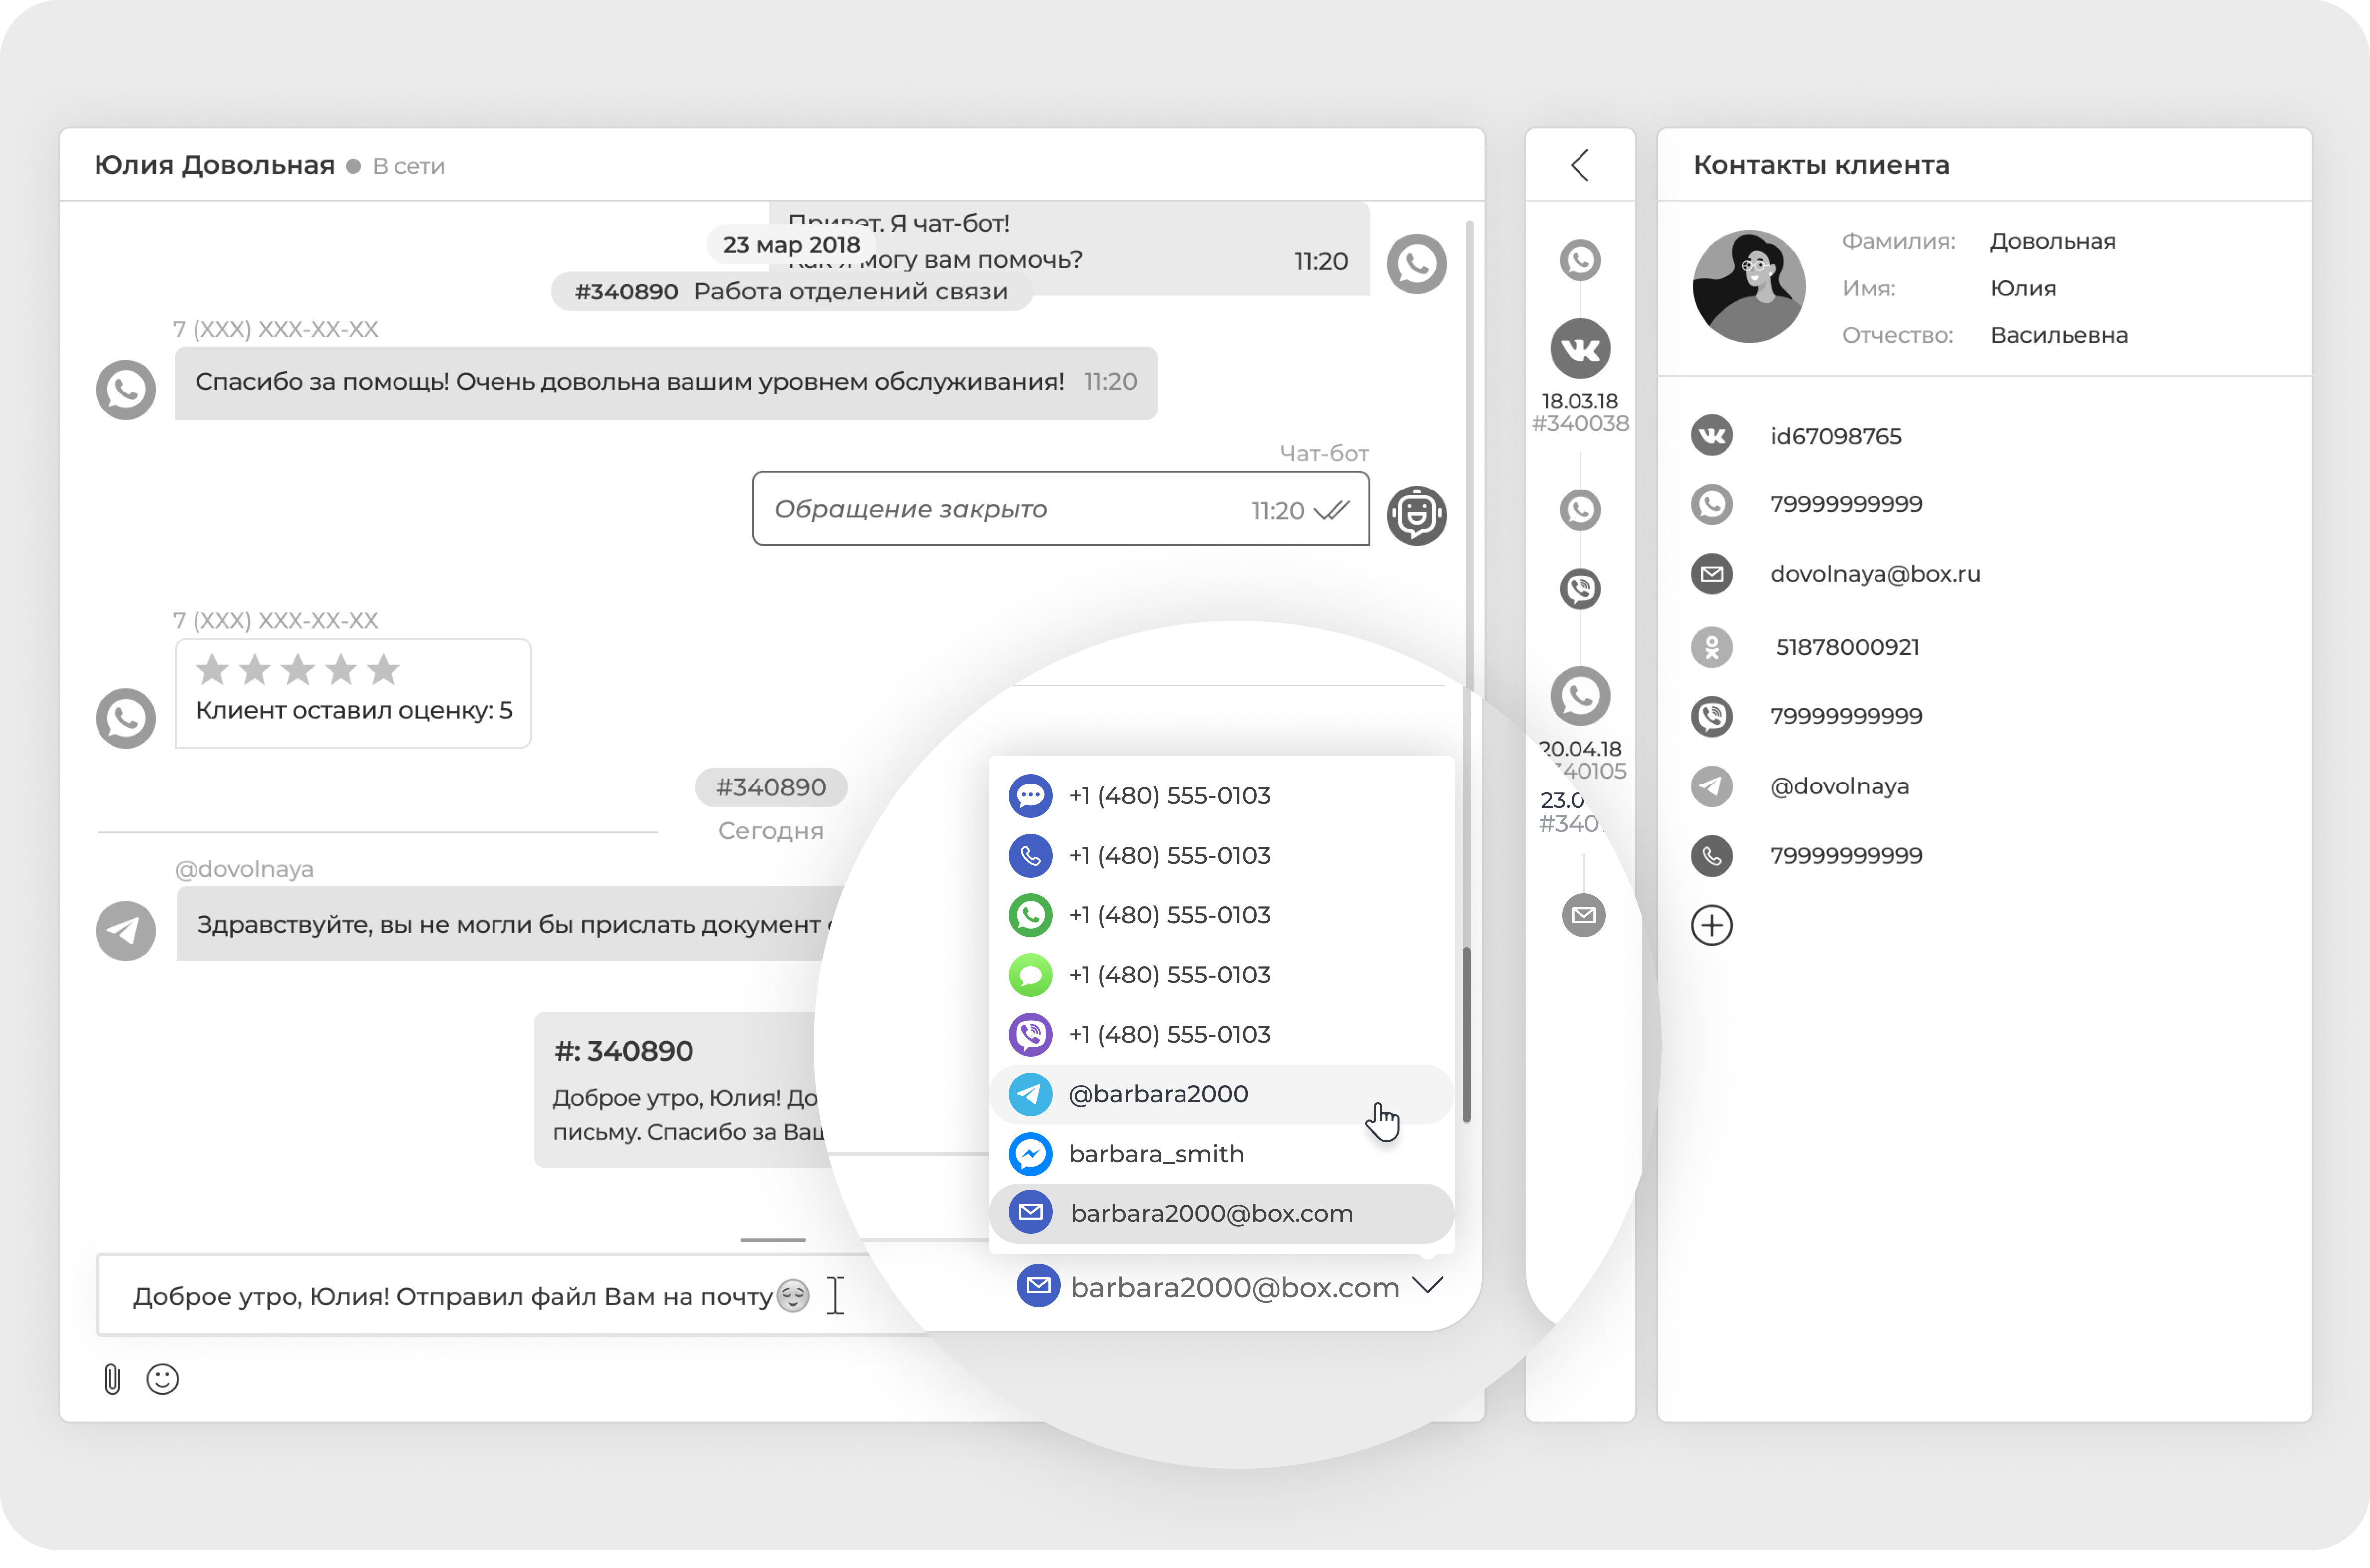Choose Telegram @barbara2000 in channel list
2370x1568 pixels.
click(1221, 1094)
